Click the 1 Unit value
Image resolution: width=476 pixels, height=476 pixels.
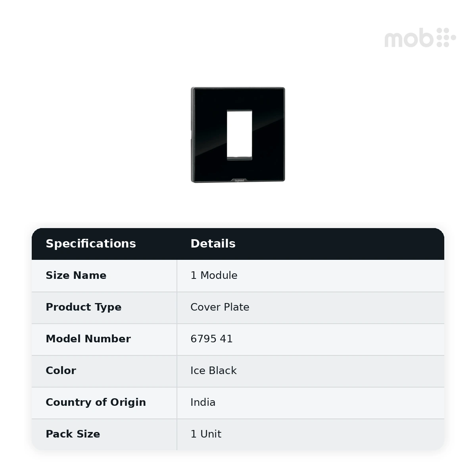[206, 434]
